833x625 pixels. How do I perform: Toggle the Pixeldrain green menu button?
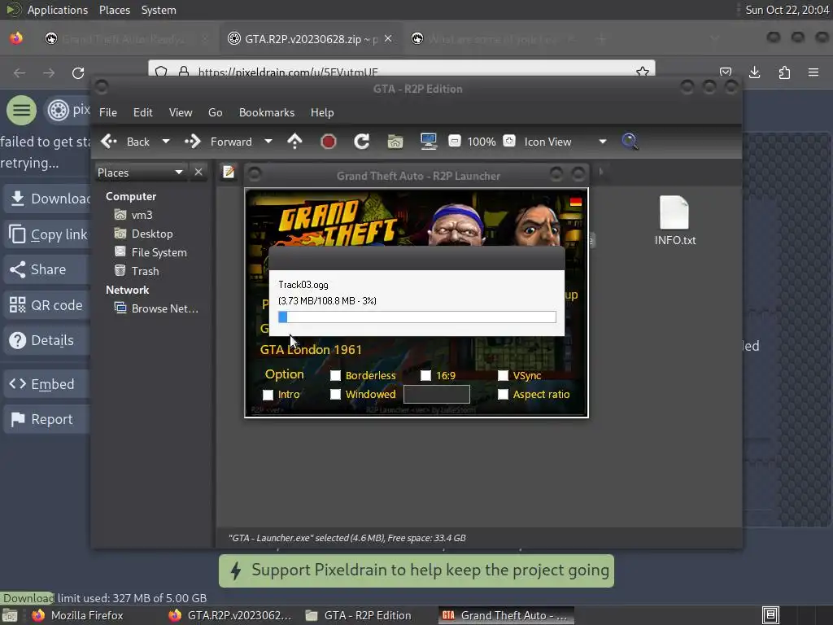tap(21, 110)
